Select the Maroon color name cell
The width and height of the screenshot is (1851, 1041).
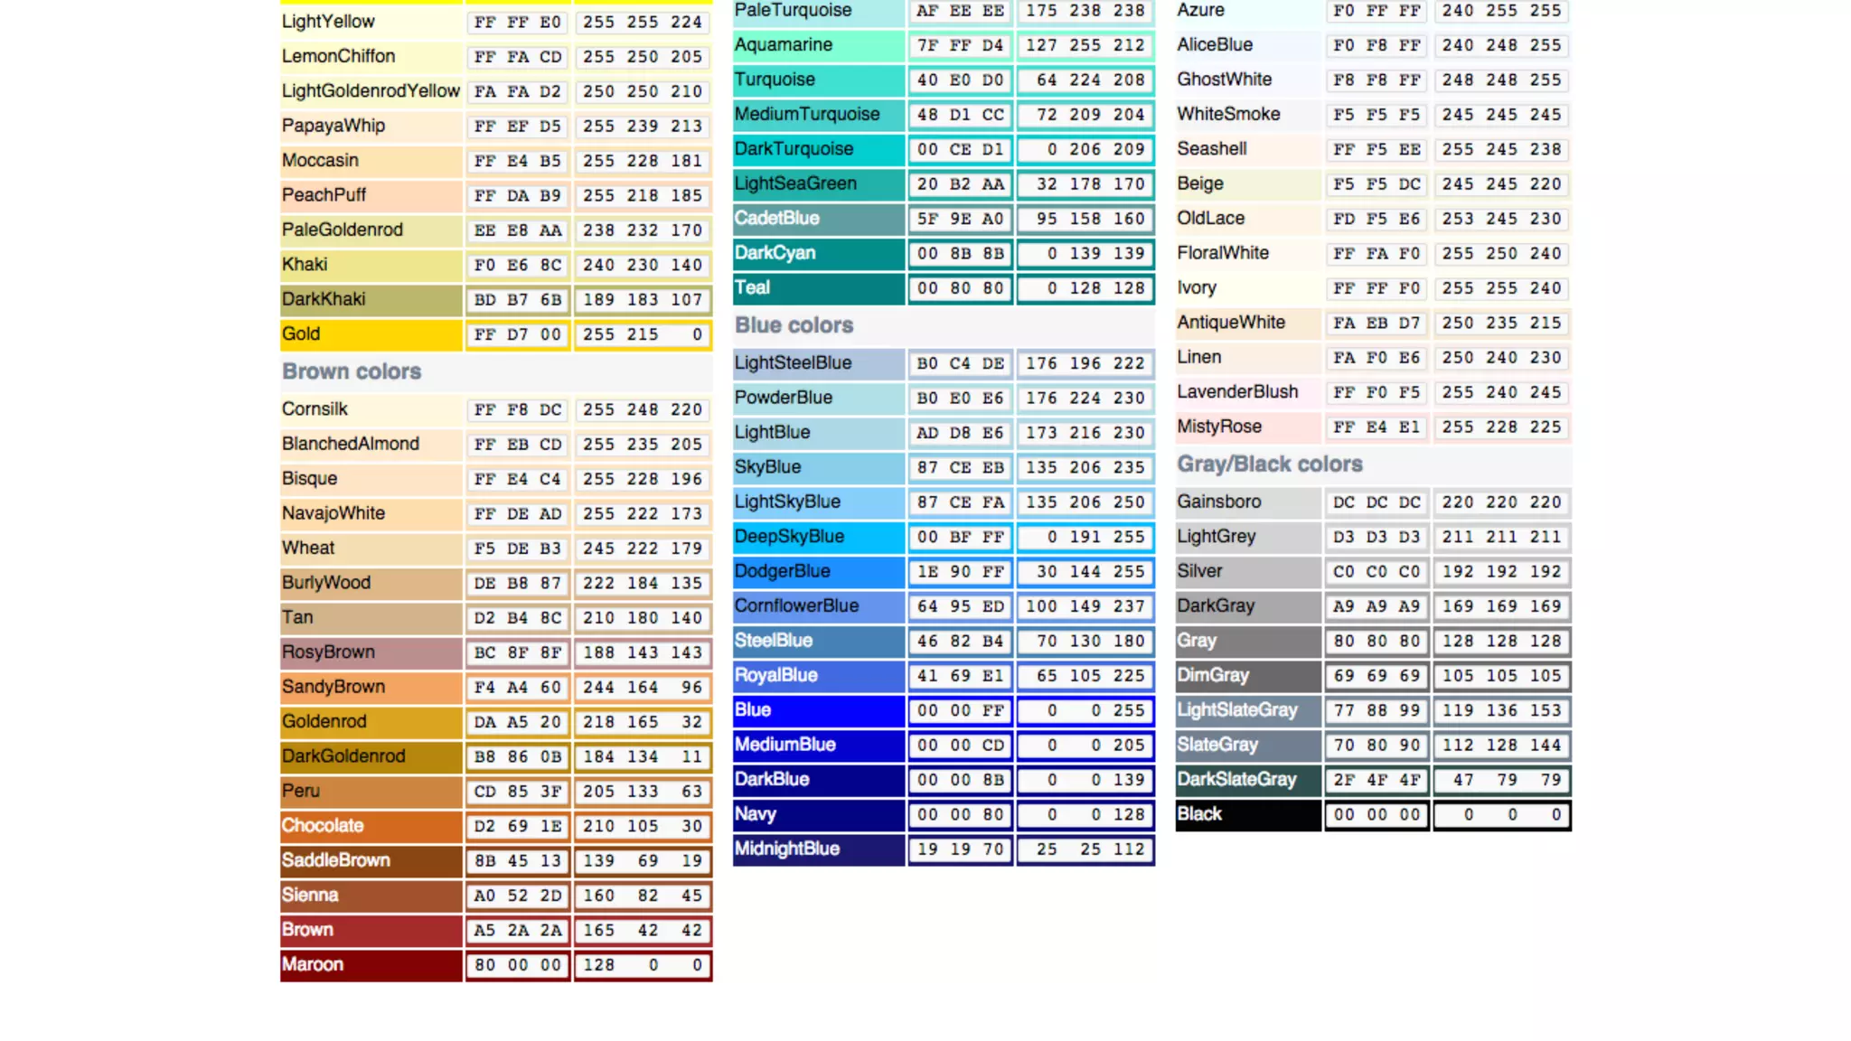coord(371,965)
